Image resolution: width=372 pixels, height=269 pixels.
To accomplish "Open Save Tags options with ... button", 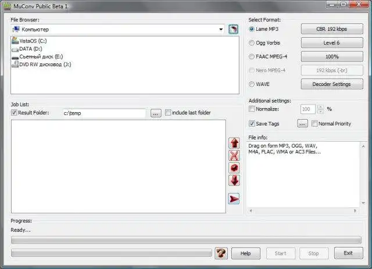I will coord(302,124).
